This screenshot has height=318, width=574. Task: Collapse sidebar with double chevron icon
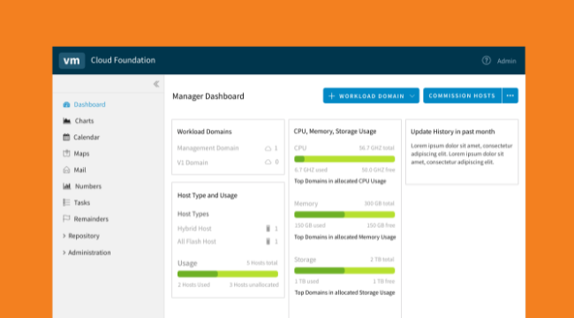(x=156, y=84)
